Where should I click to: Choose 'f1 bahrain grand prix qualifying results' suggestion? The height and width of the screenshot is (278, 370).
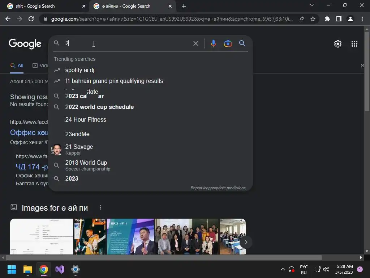pos(151,81)
